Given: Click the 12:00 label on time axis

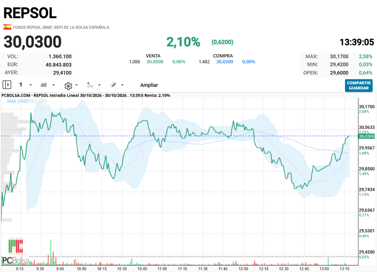Looking at the screenshot, I should pos(243,269).
